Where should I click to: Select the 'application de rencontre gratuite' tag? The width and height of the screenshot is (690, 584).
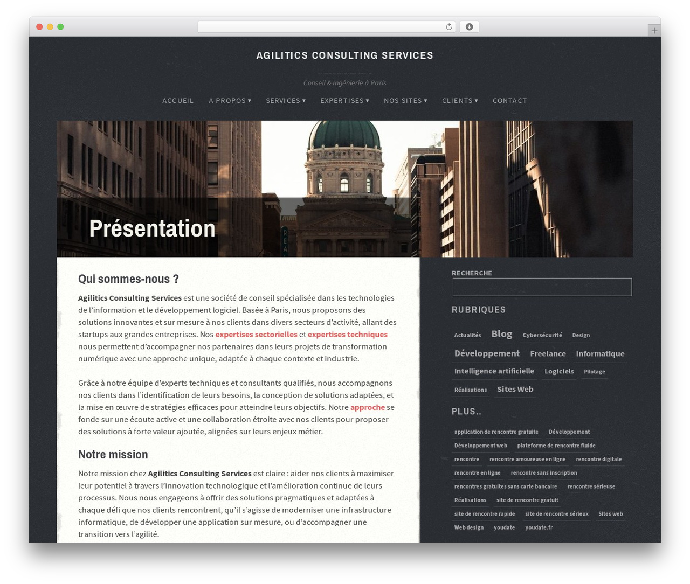(x=496, y=432)
